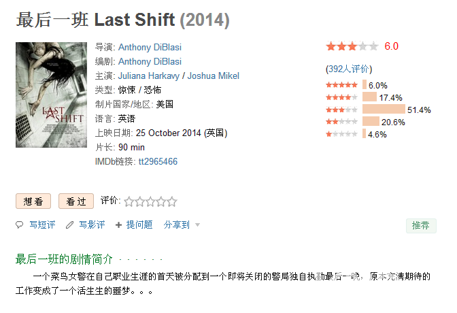Rate the movie five stars
This screenshot has height=313, width=457.
point(172,201)
